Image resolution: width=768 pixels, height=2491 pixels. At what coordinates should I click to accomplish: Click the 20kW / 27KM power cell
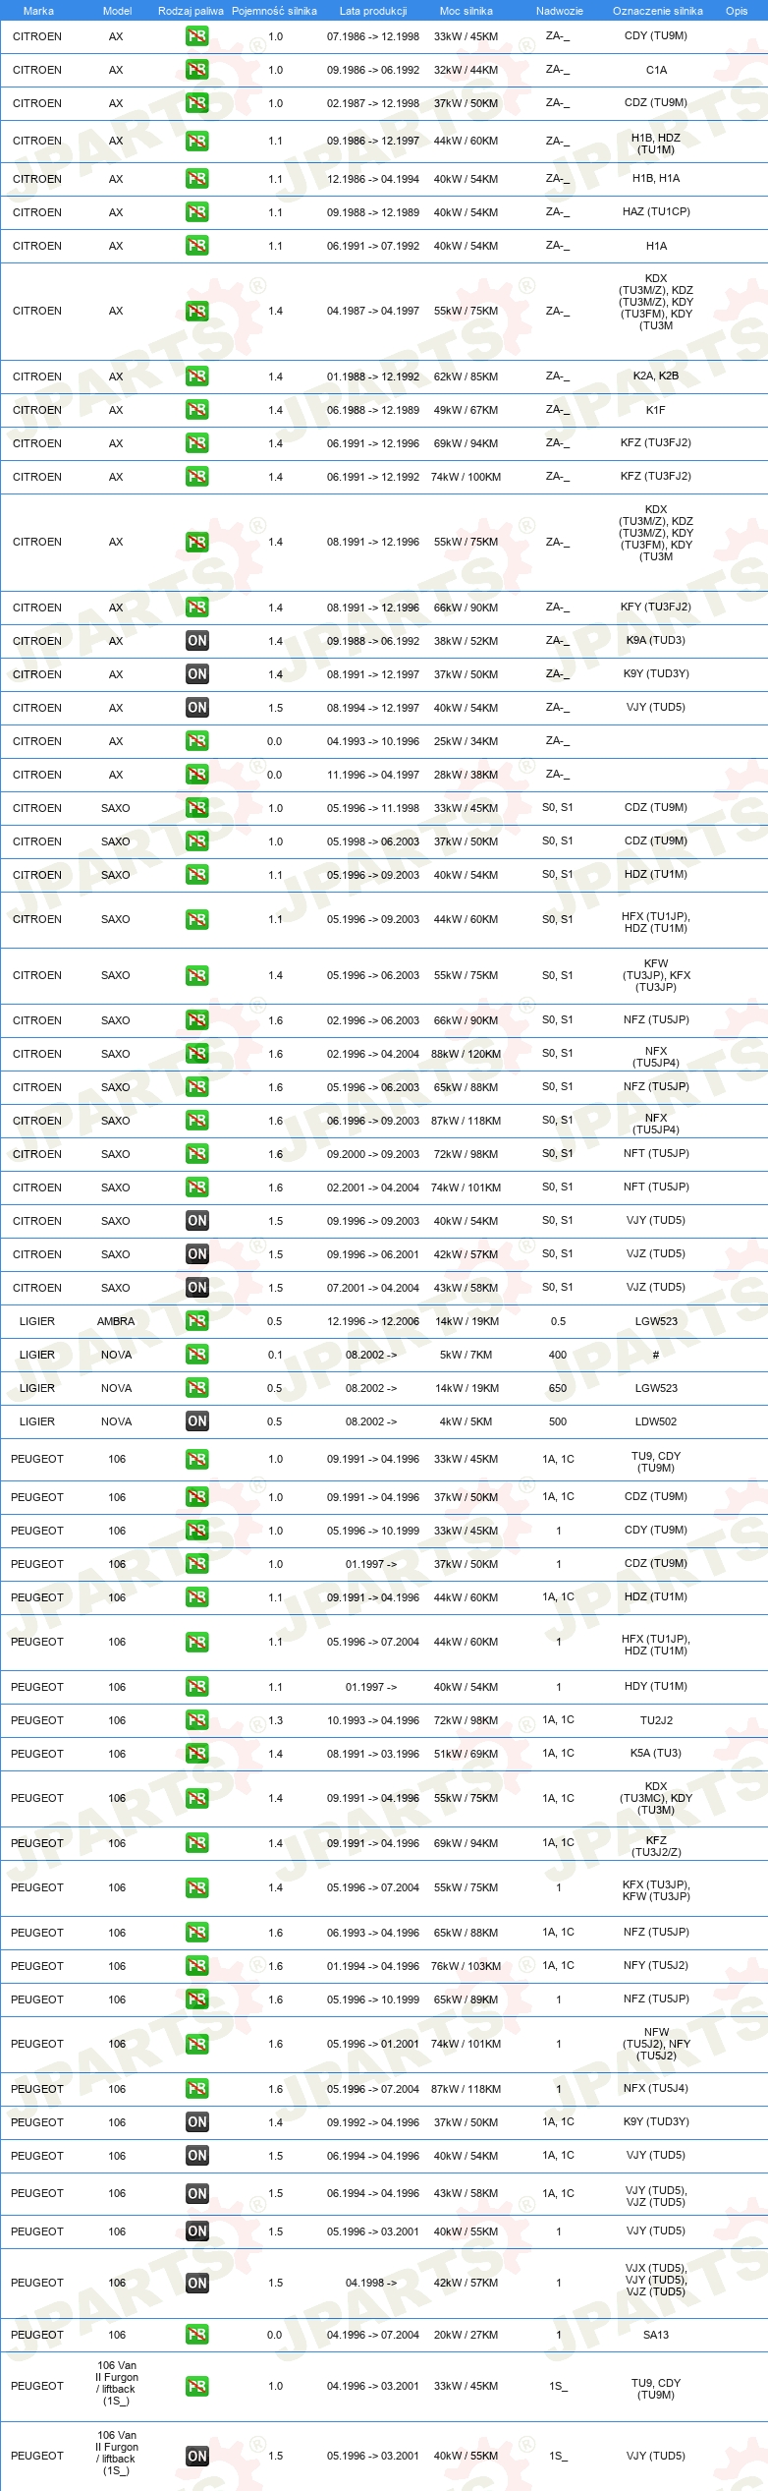(466, 2335)
